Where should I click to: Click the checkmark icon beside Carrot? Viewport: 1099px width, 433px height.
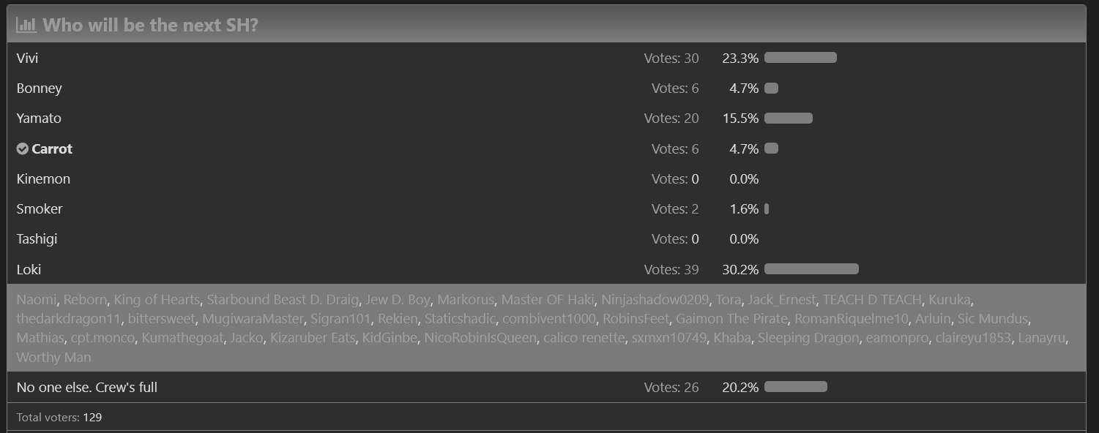pos(23,148)
